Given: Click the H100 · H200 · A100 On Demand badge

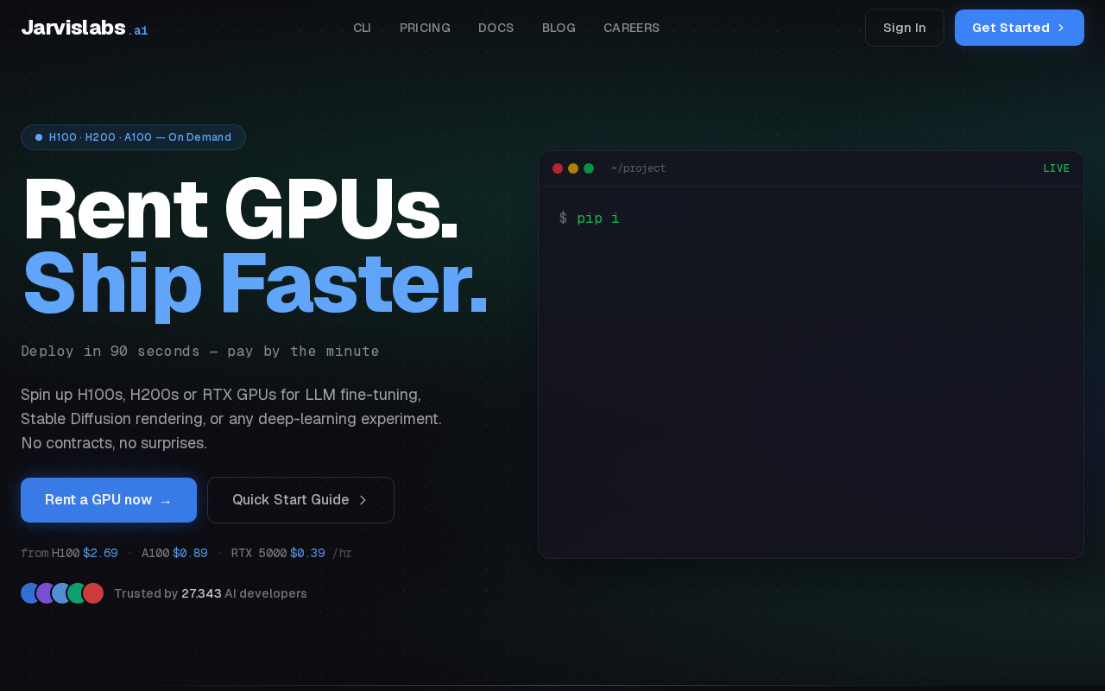Looking at the screenshot, I should coord(133,137).
